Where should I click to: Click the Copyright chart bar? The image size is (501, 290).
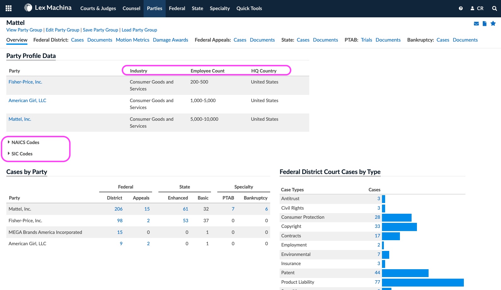[x=399, y=227]
